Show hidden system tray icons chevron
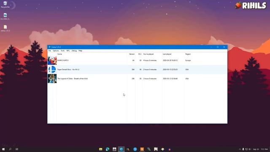The height and width of the screenshot is (152, 270). (240, 149)
